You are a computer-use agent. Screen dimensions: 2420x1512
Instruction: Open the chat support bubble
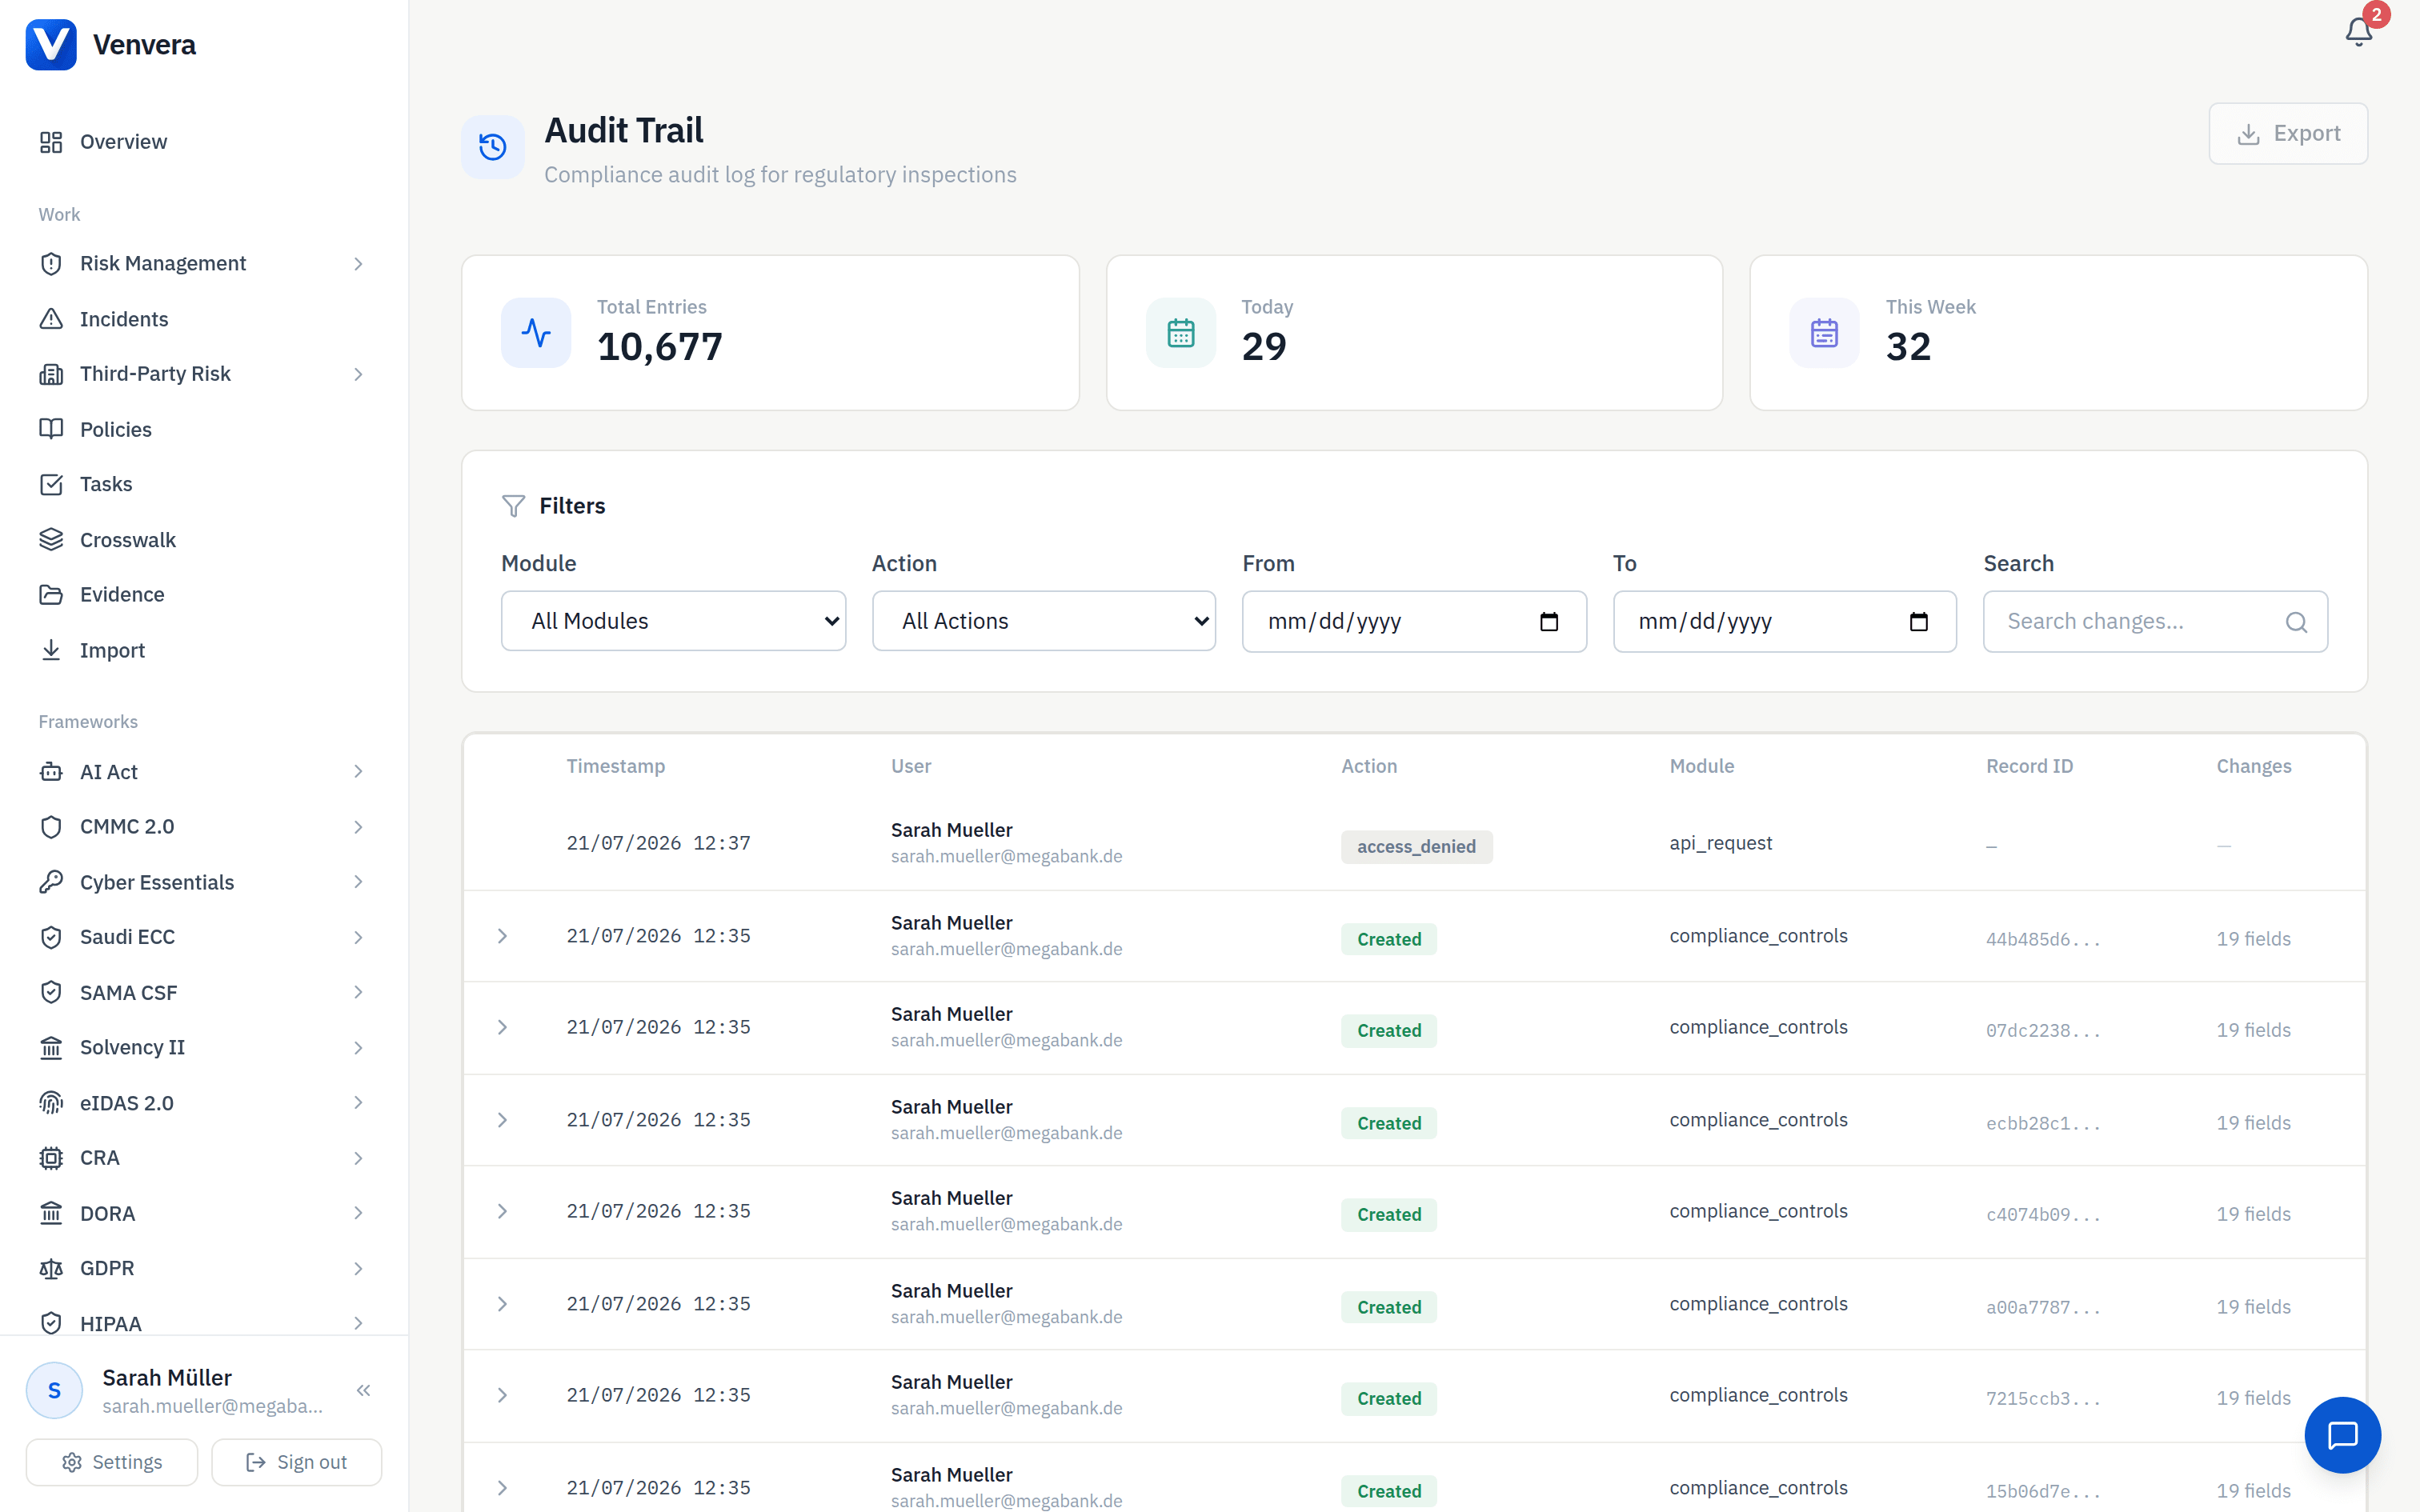pyautogui.click(x=2342, y=1435)
